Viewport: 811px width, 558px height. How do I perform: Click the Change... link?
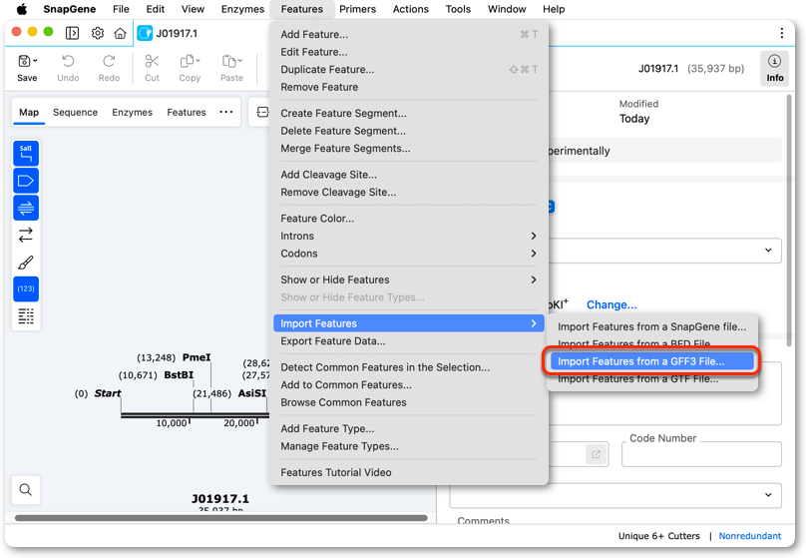coord(611,304)
